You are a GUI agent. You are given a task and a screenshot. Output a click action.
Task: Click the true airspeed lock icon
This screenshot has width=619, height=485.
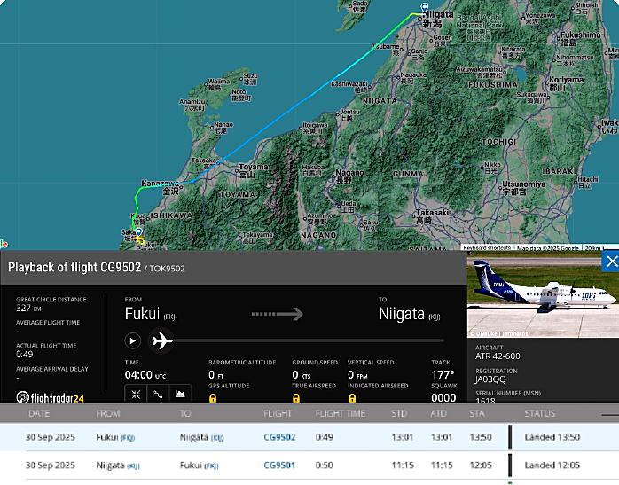coord(296,399)
